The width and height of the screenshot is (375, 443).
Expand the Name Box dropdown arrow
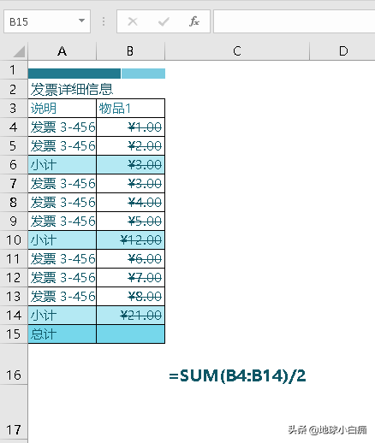pyautogui.click(x=81, y=21)
